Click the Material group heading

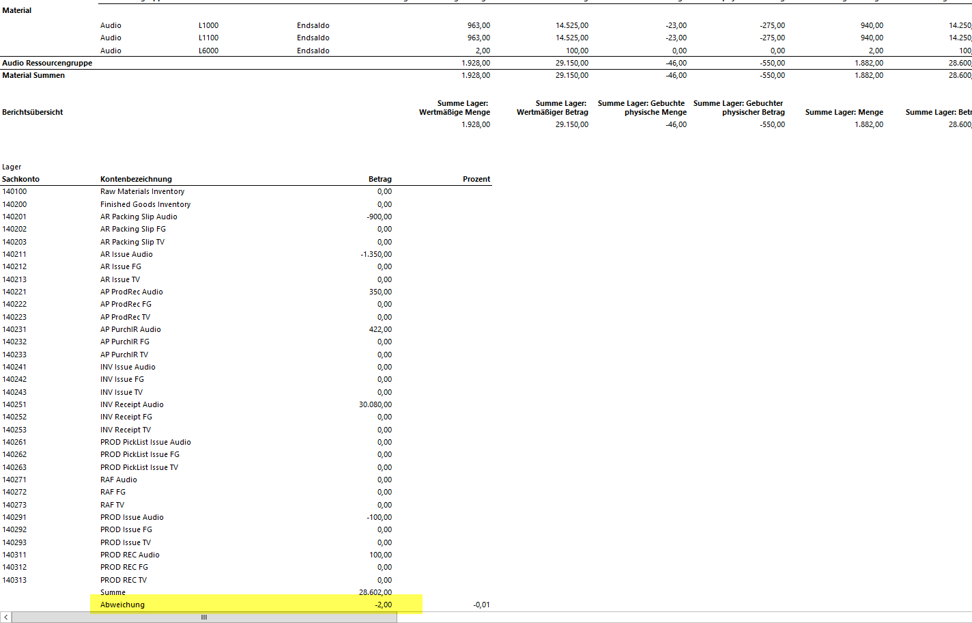(17, 10)
